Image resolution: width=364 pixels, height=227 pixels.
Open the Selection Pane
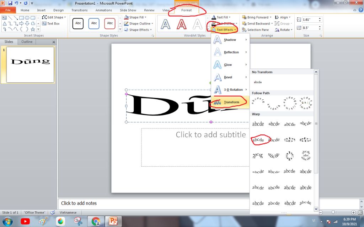[x=255, y=30]
